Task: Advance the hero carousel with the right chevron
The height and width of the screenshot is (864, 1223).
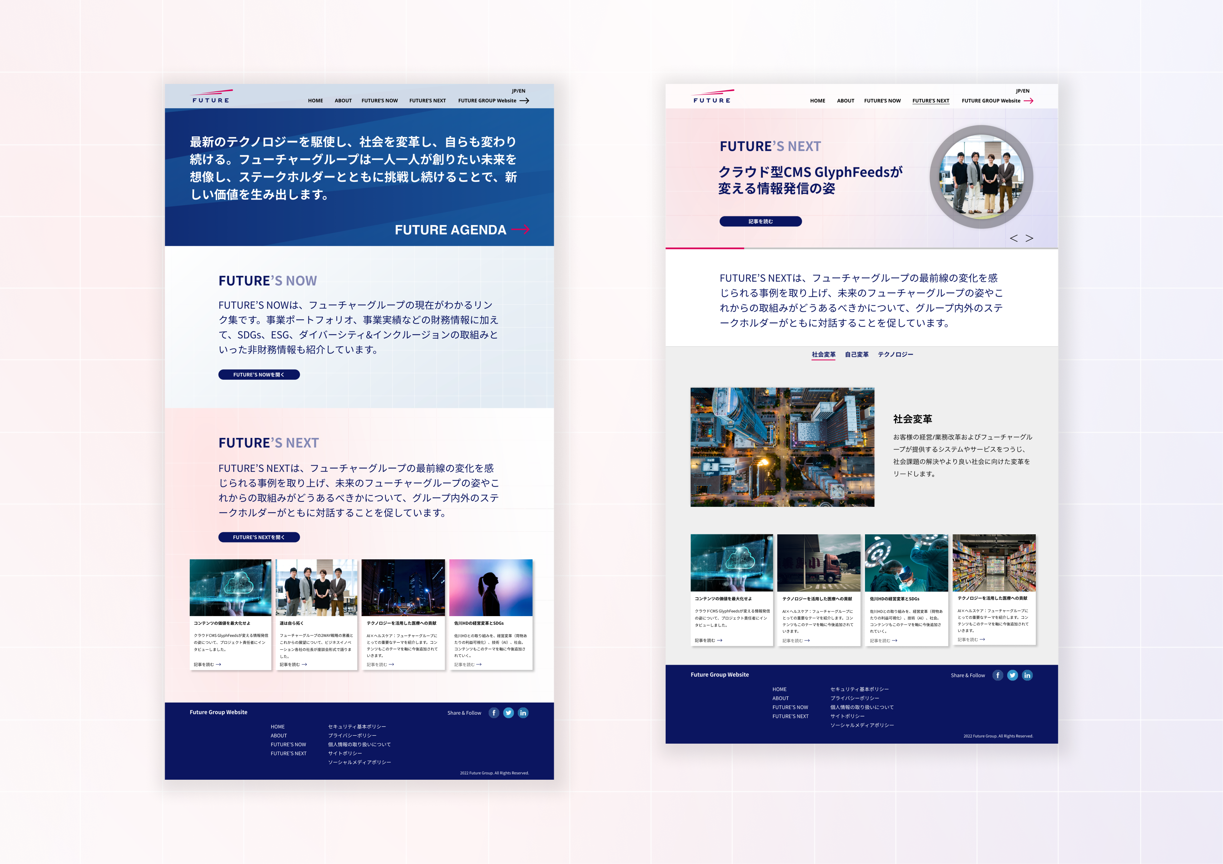Action: click(x=1029, y=238)
